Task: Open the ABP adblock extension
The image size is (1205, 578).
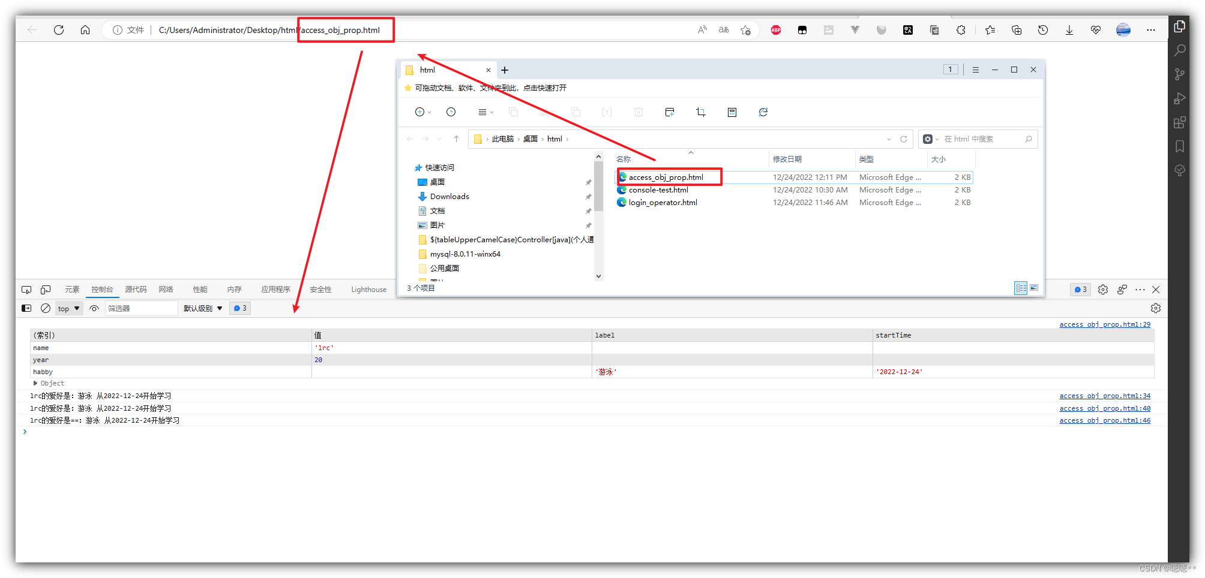Action: (776, 30)
